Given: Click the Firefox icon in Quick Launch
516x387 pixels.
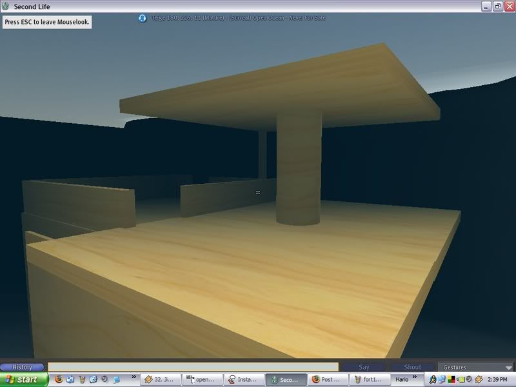Looking at the screenshot, I should click(59, 379).
